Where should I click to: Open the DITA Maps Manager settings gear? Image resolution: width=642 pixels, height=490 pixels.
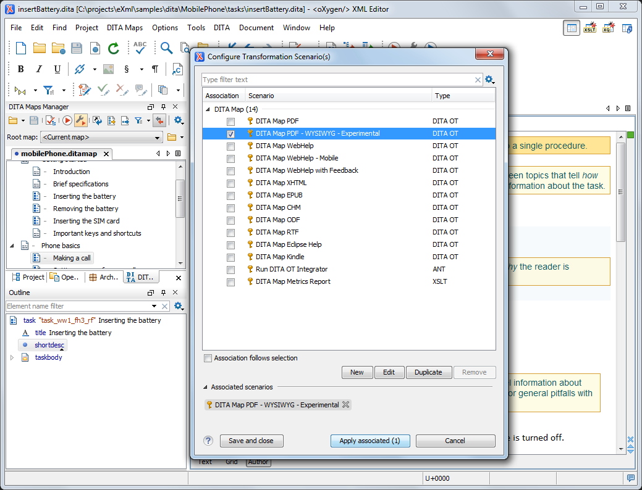[x=179, y=120]
